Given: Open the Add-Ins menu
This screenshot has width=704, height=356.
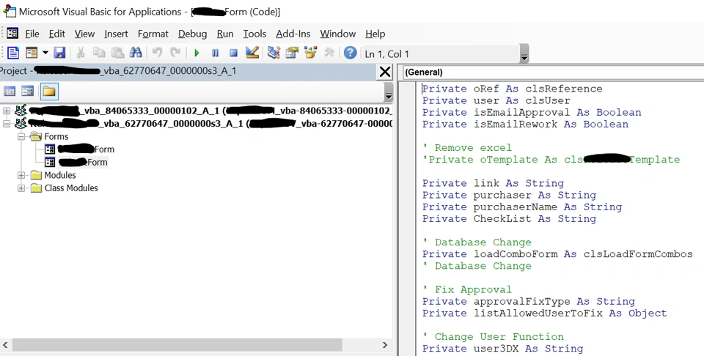Looking at the screenshot, I should 293,34.
